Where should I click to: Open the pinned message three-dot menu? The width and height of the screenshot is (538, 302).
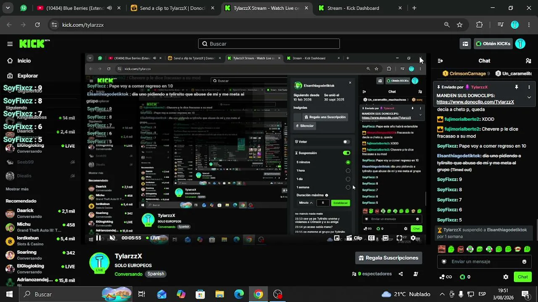[x=529, y=87]
